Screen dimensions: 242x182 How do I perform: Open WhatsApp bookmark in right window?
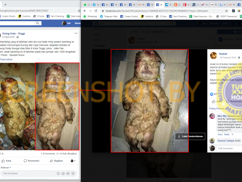(90, 16)
